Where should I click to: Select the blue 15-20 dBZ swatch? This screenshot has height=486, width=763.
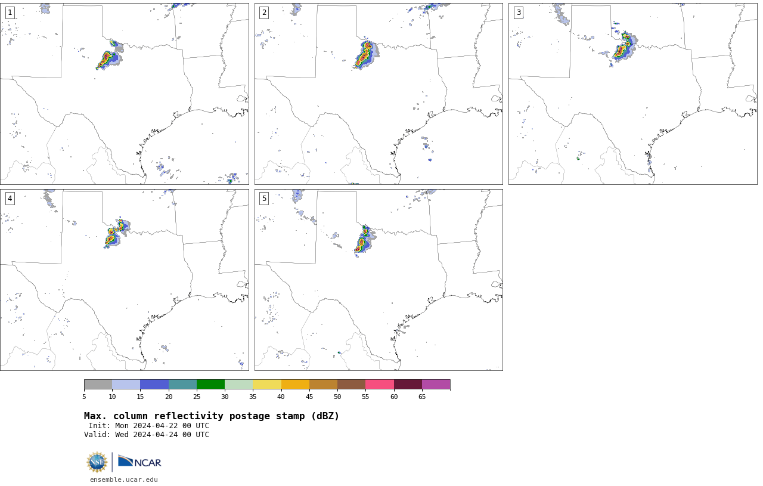point(154,384)
